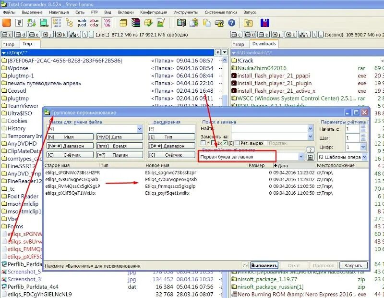Open the Выделение menu

coord(32,12)
